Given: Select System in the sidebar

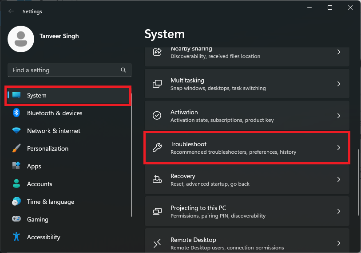Looking at the screenshot, I should [68, 95].
